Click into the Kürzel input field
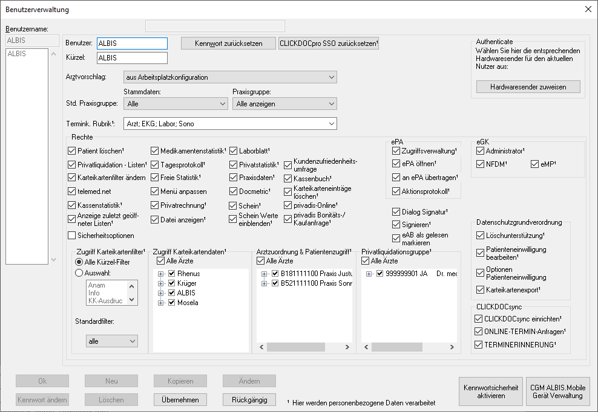 point(131,58)
